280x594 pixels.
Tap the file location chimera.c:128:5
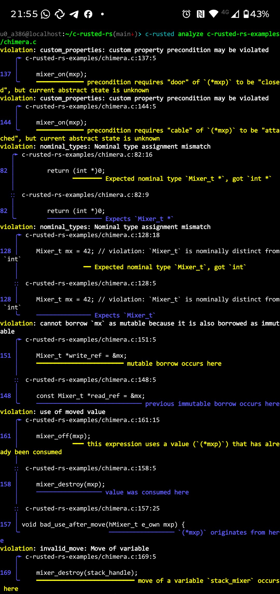[x=91, y=283]
